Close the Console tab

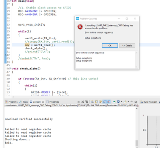click(43, 102)
